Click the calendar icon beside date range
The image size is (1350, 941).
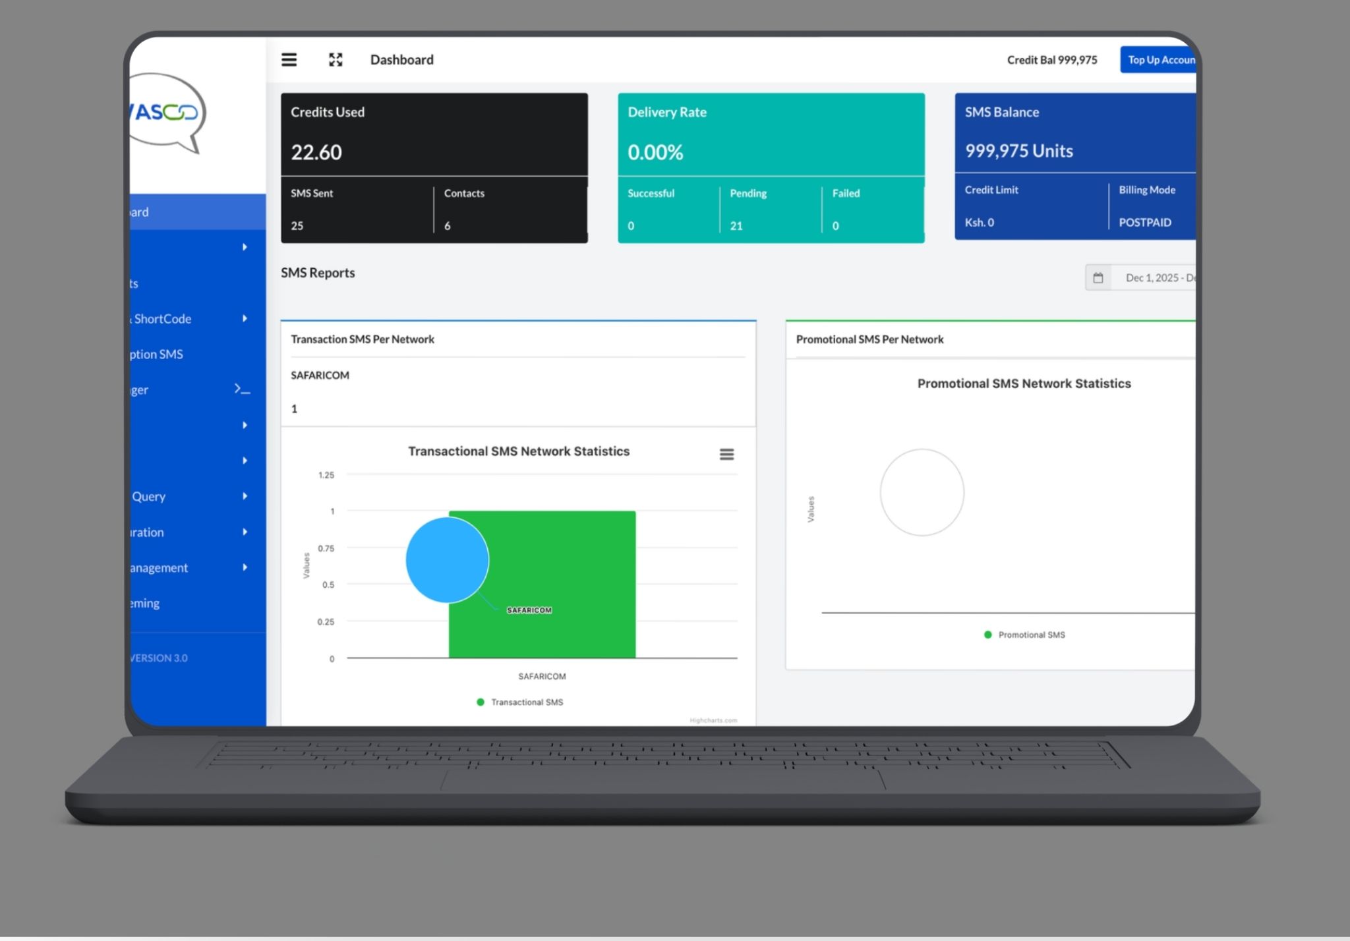(1098, 277)
